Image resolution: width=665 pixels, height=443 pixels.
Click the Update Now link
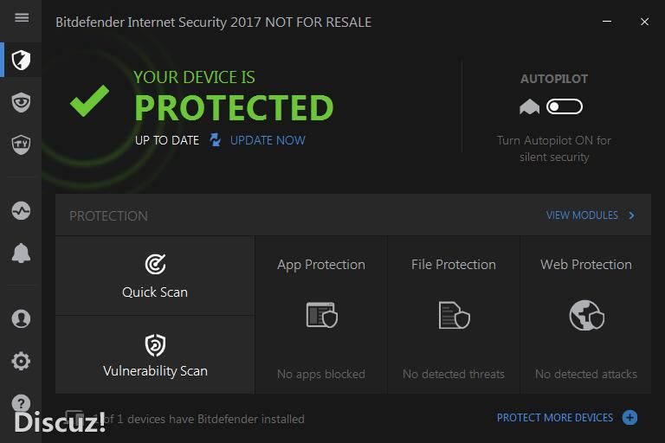point(268,140)
